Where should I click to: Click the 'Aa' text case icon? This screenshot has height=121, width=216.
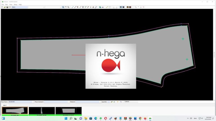[x=121, y=102]
